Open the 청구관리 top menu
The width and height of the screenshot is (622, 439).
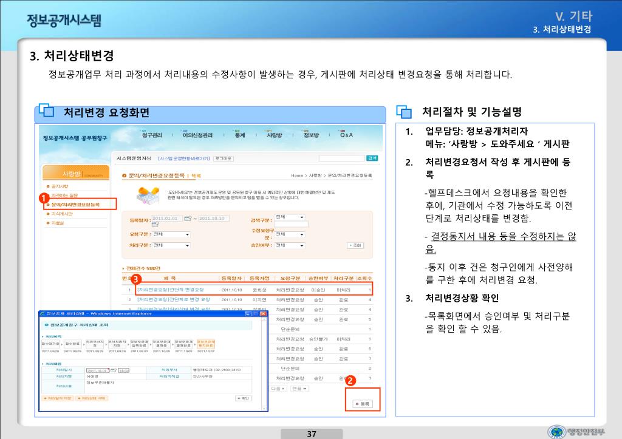[x=151, y=135]
